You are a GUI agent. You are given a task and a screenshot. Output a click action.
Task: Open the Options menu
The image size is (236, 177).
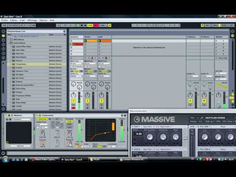[43, 20]
